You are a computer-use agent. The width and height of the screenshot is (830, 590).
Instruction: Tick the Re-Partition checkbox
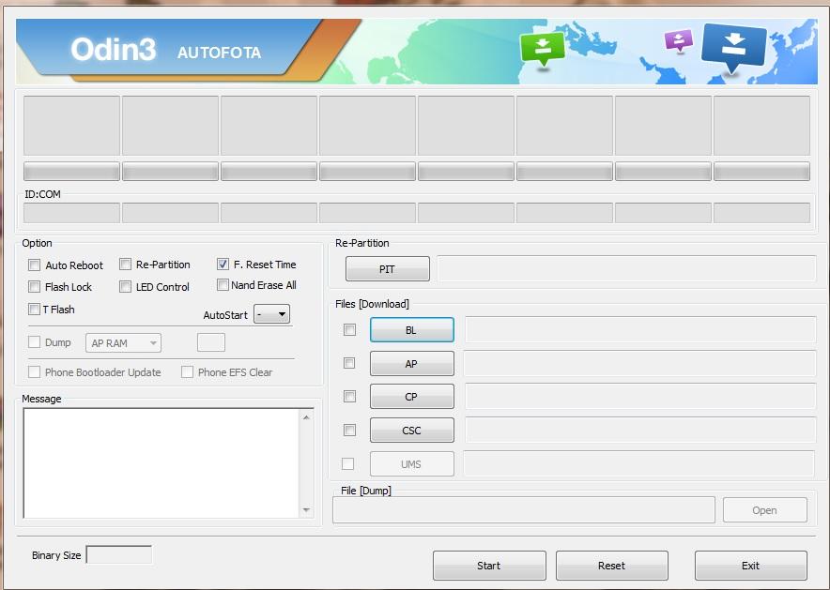(x=126, y=264)
